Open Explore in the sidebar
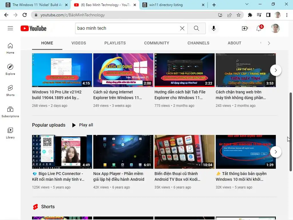This screenshot has width=293, height=220. pos(10,70)
